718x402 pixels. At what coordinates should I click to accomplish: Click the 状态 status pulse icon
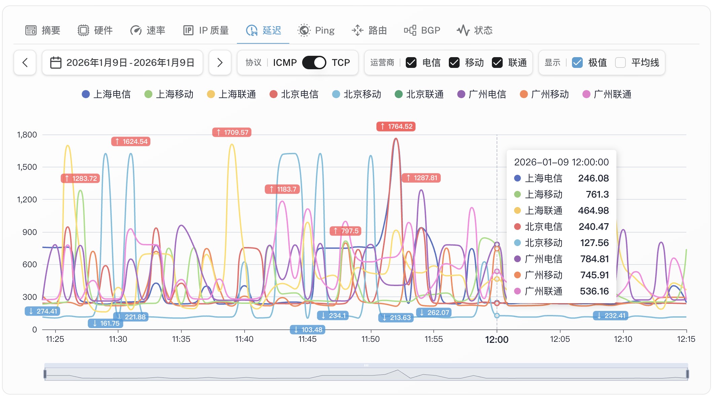[463, 30]
